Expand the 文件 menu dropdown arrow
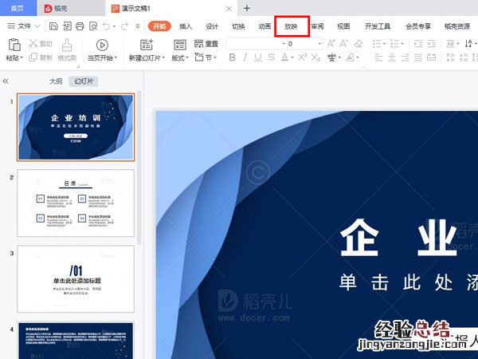 coord(37,26)
